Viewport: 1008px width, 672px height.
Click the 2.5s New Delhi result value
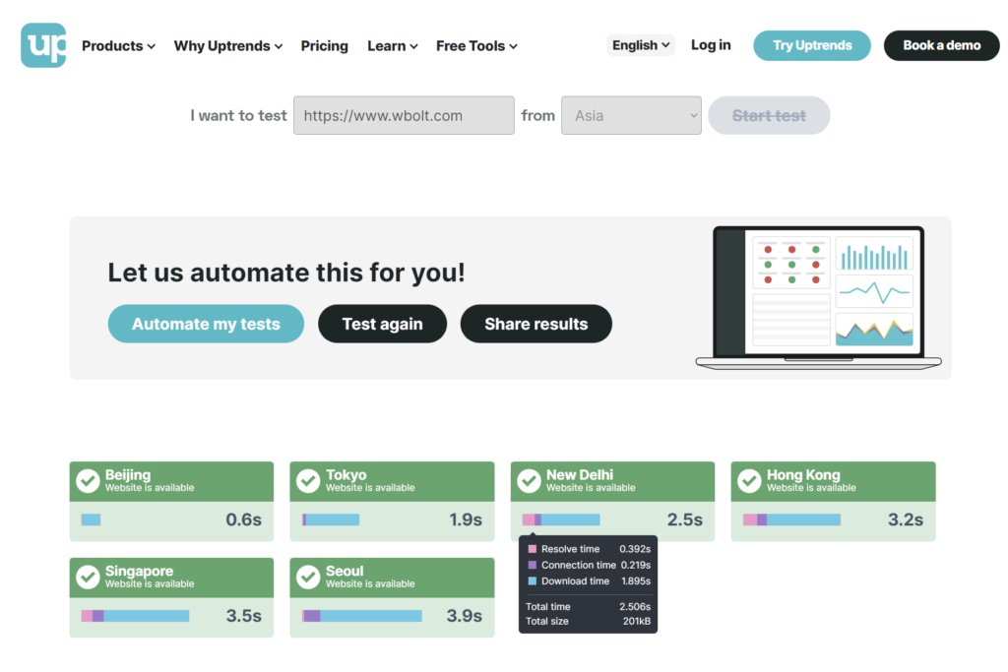tap(685, 519)
